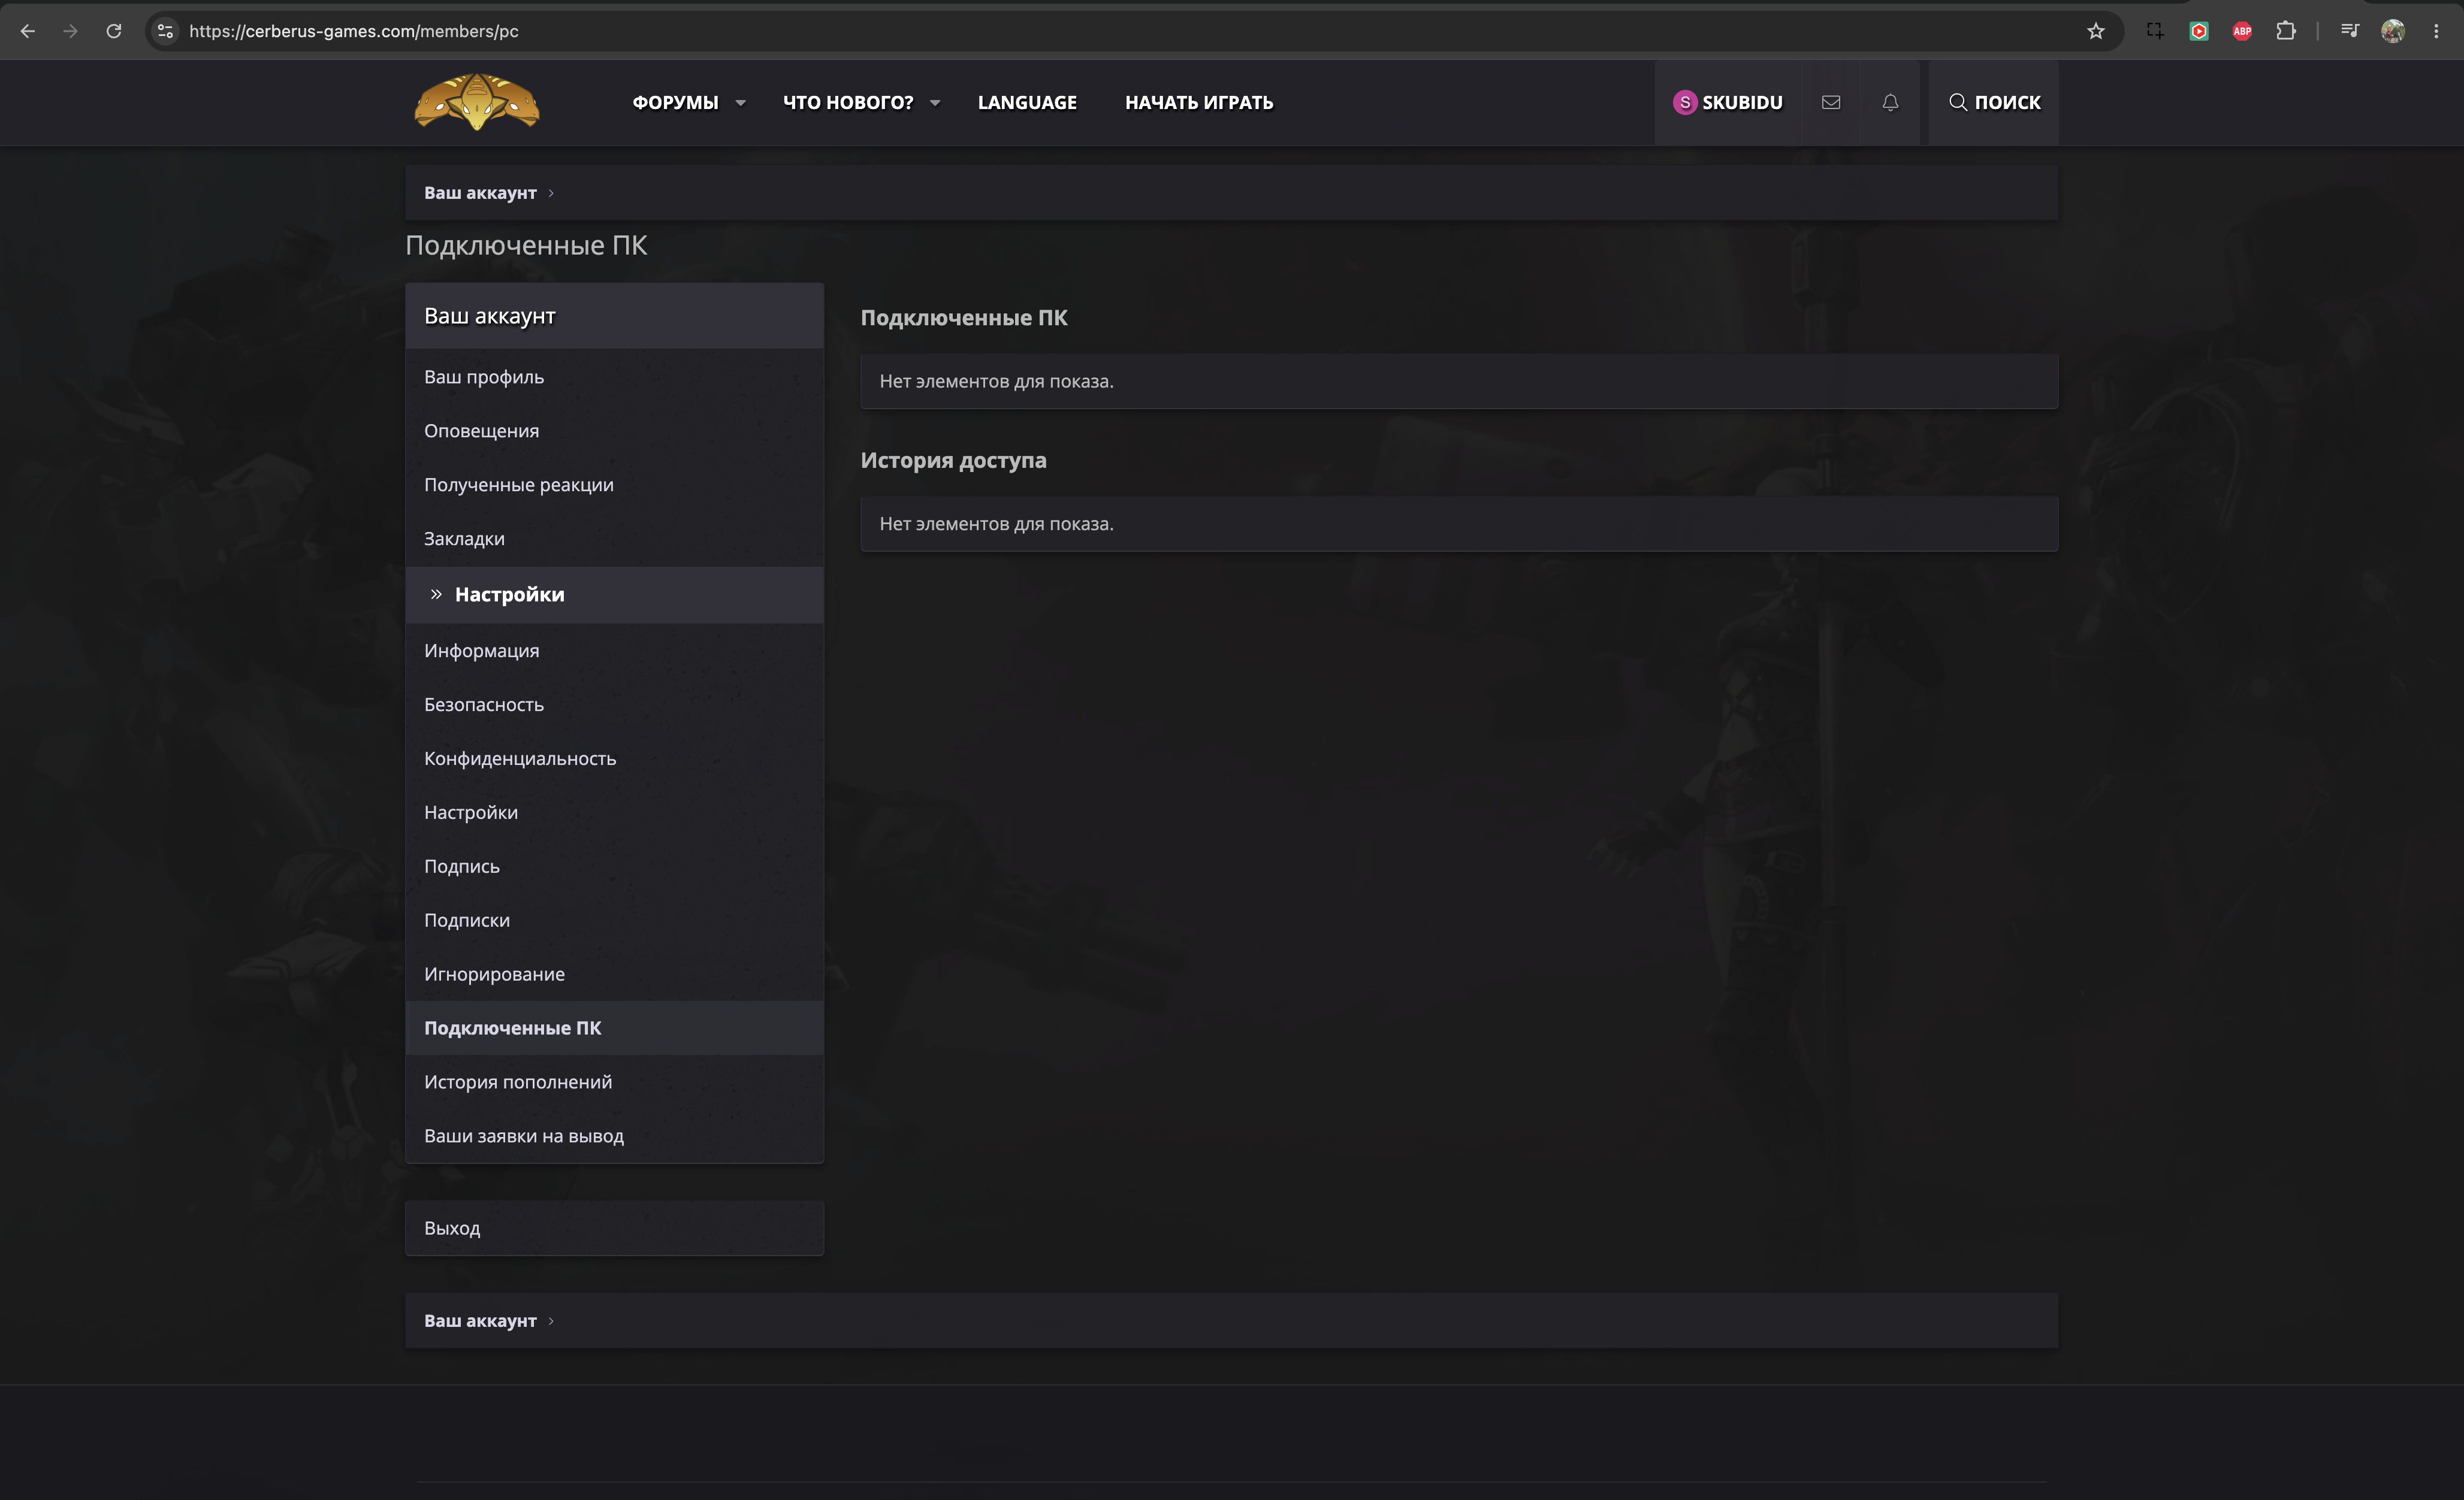Screen dimensions: 2464x1500
Task: Open the ФОРУМЫ navigation item
Action: (675, 102)
